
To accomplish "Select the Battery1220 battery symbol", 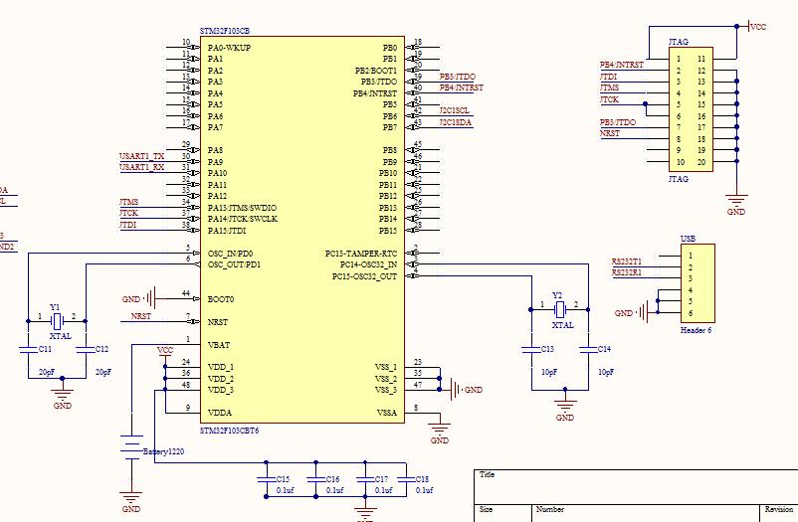I will coord(131,447).
